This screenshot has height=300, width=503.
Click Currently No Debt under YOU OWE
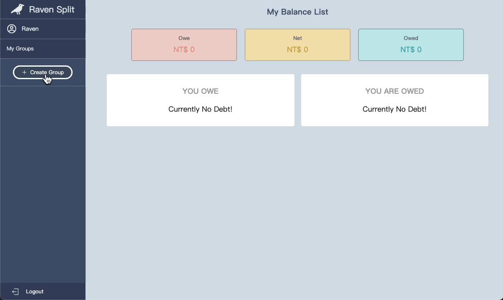pyautogui.click(x=200, y=109)
